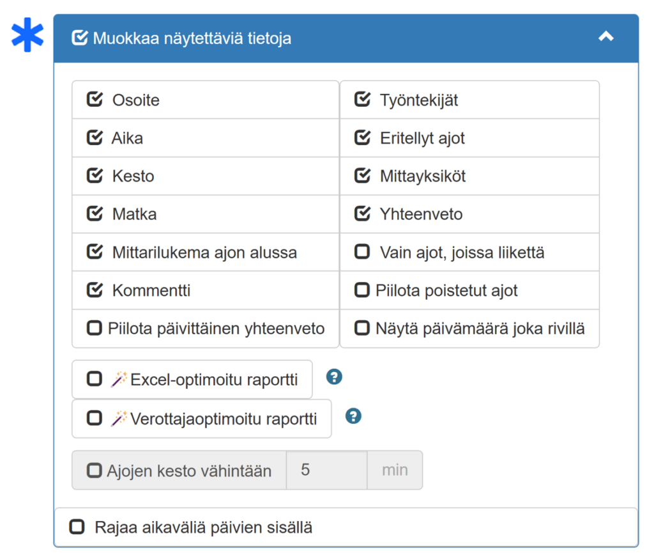654x560 pixels.
Task: Click the checked-box icon in the blue panel header
Action: click(79, 38)
